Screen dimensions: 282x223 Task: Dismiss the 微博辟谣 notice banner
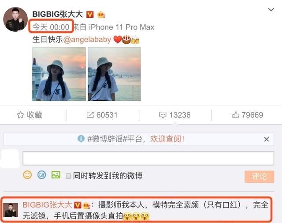click(267, 139)
